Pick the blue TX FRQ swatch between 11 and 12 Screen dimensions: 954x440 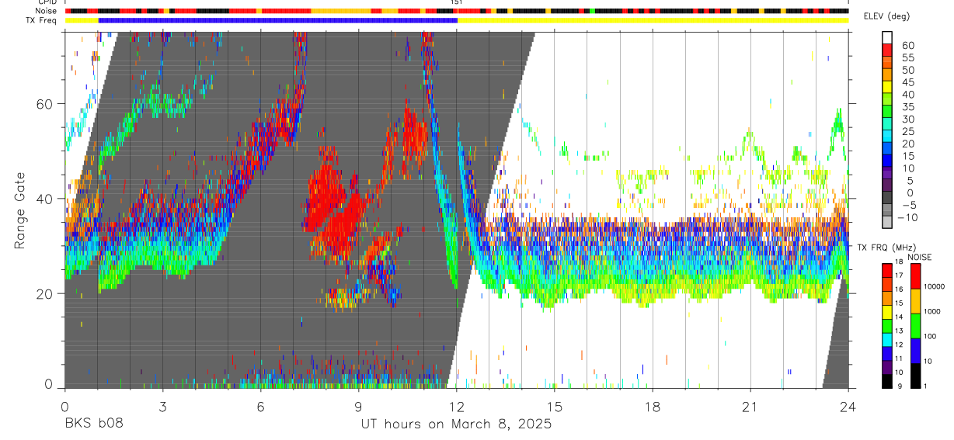point(887,353)
